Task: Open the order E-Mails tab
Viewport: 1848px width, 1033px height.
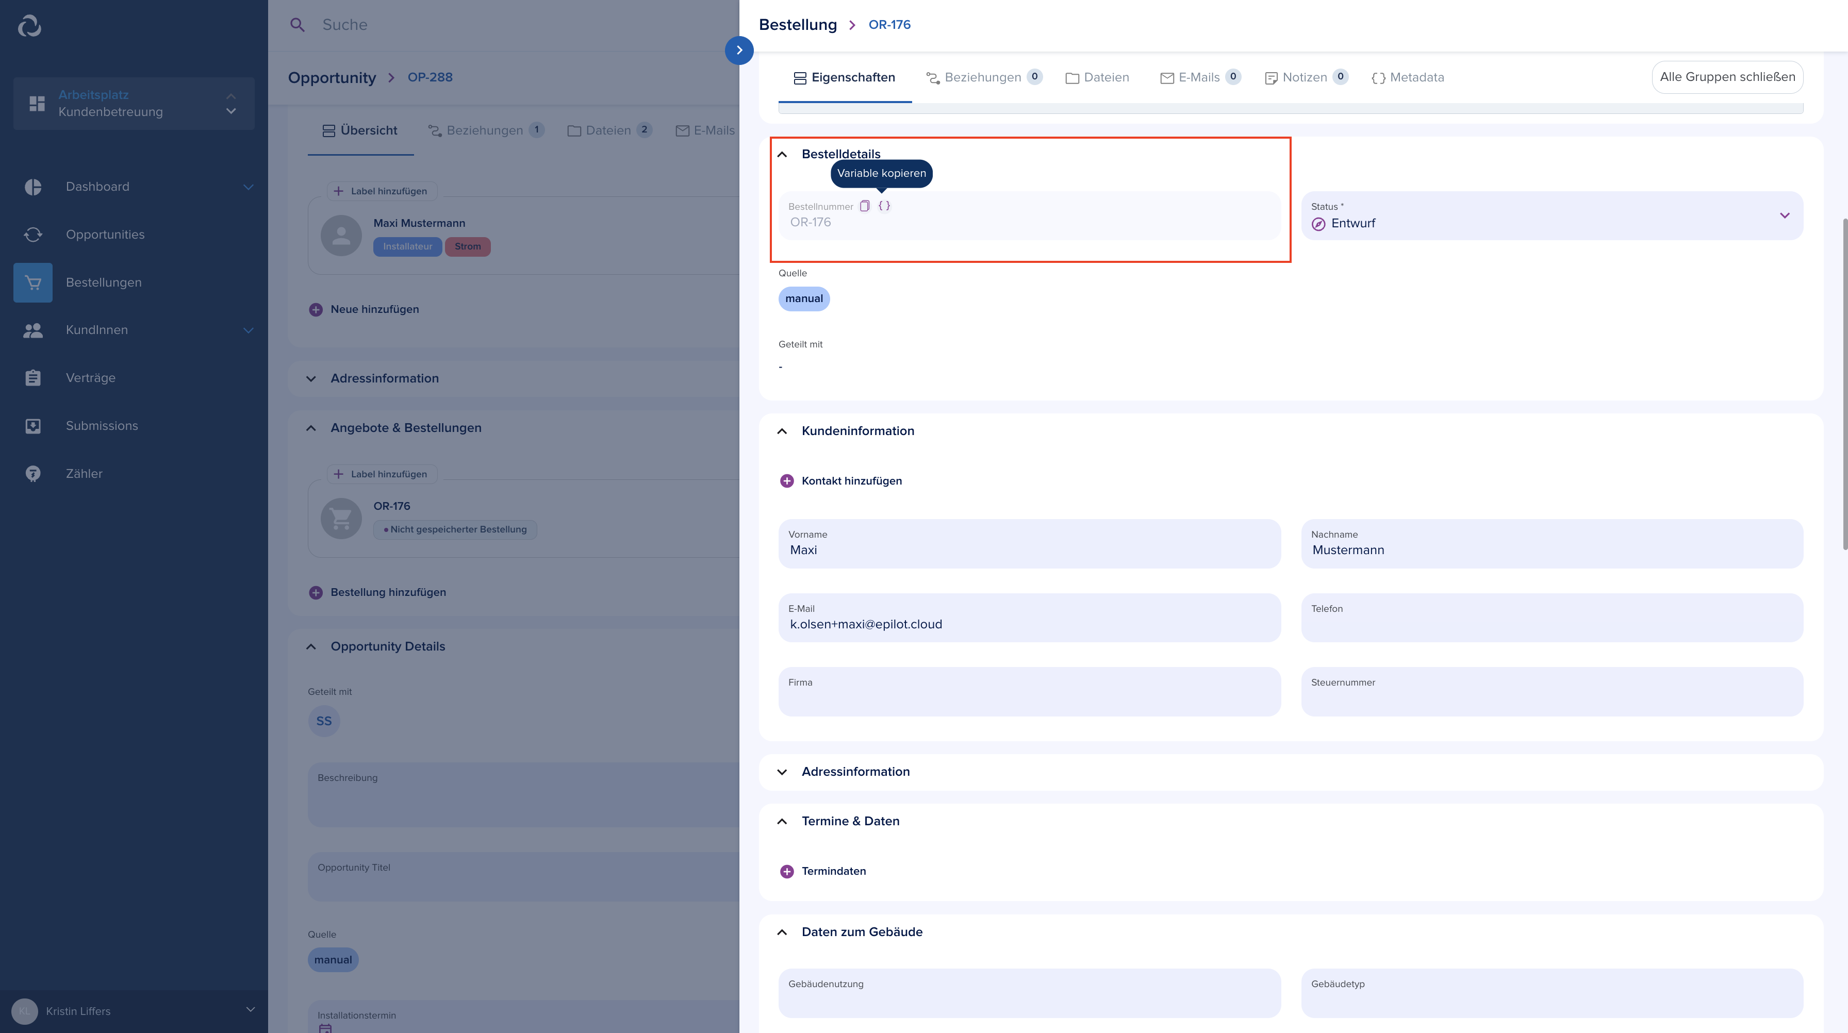Action: (x=1200, y=77)
